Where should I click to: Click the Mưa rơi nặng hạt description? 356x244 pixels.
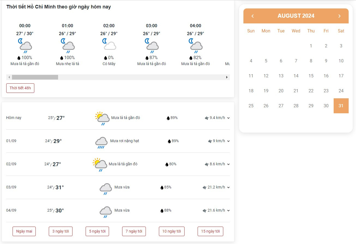tap(125, 141)
